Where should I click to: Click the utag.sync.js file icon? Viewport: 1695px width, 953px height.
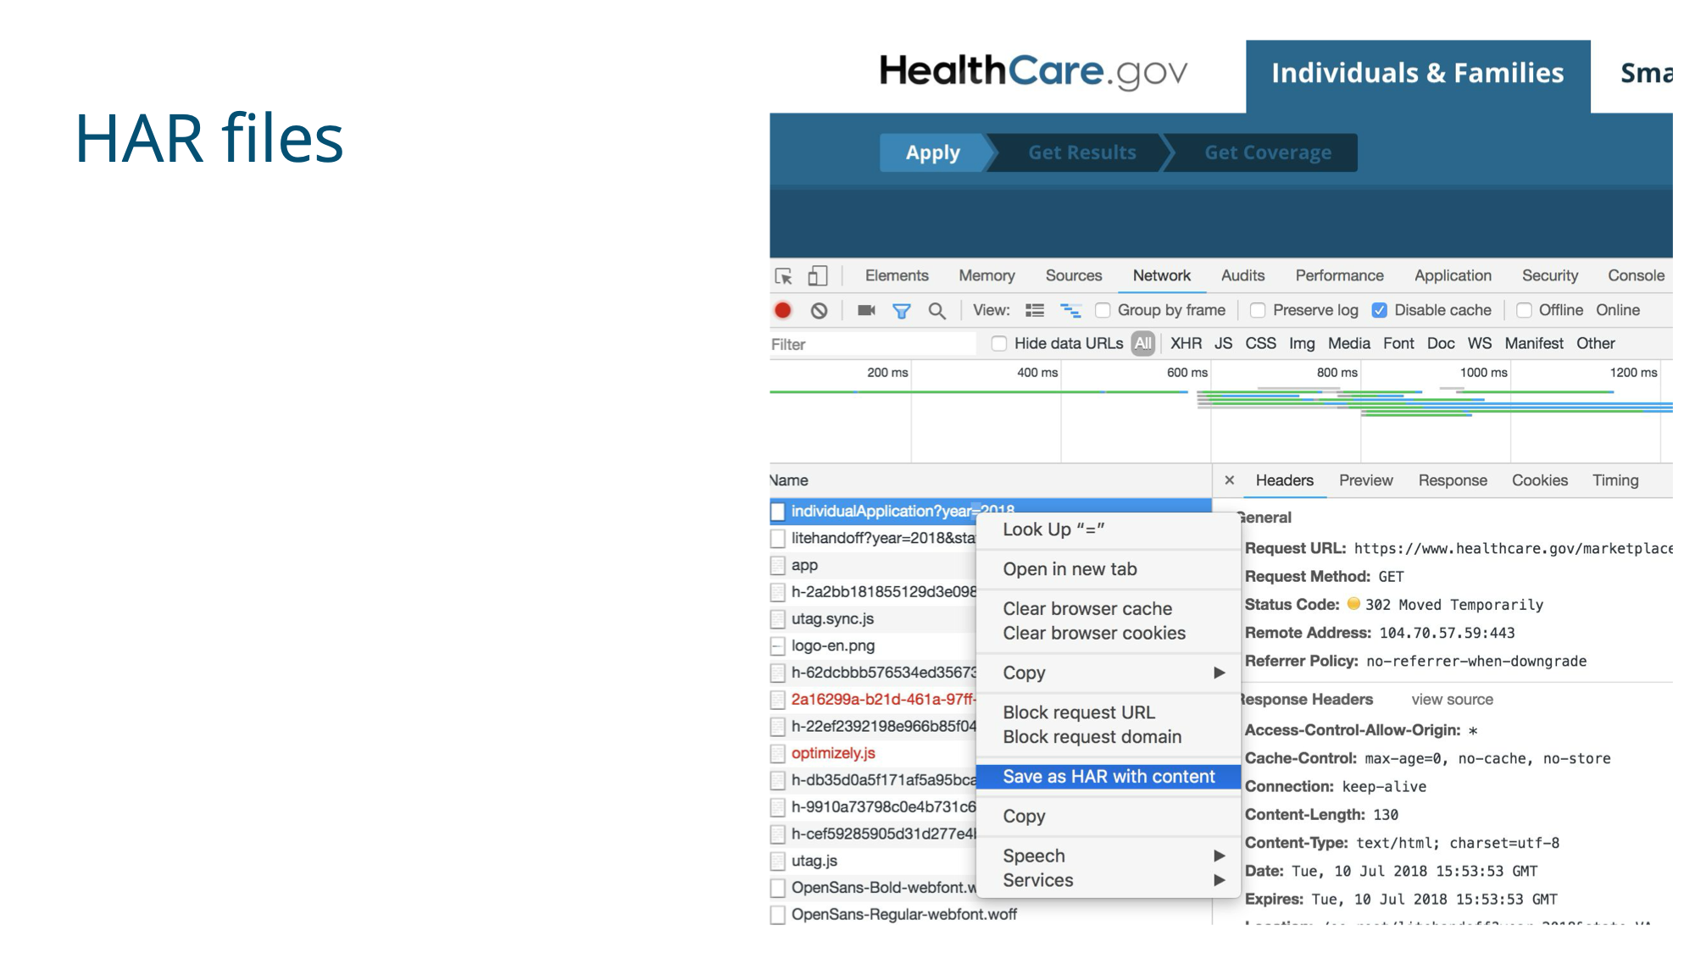click(778, 619)
